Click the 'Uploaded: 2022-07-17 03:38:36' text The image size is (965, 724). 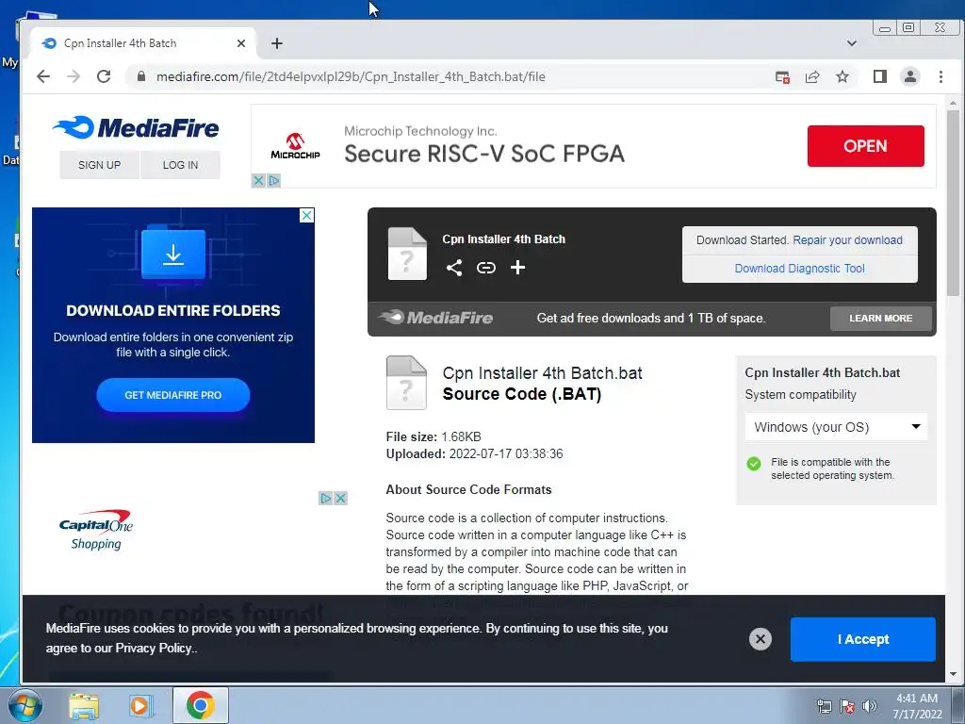pyautogui.click(x=474, y=453)
